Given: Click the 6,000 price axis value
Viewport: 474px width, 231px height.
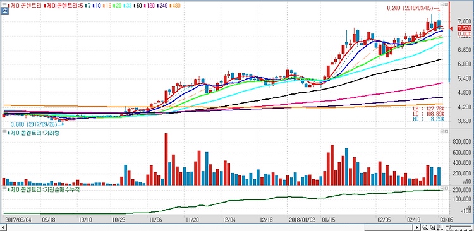Looking at the screenshot, I should tap(465, 64).
